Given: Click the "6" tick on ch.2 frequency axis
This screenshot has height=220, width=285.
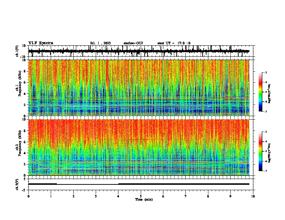Looking at the screenshot, I should (25, 142).
